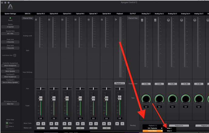
Task: Click the Analog Out 2 speaker icon
Action: click(x=155, y=20)
